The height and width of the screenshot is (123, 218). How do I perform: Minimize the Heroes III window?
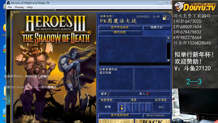(x=160, y=3)
